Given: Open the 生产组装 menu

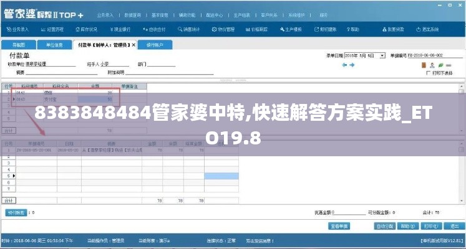Looking at the screenshot, I should click(241, 15).
